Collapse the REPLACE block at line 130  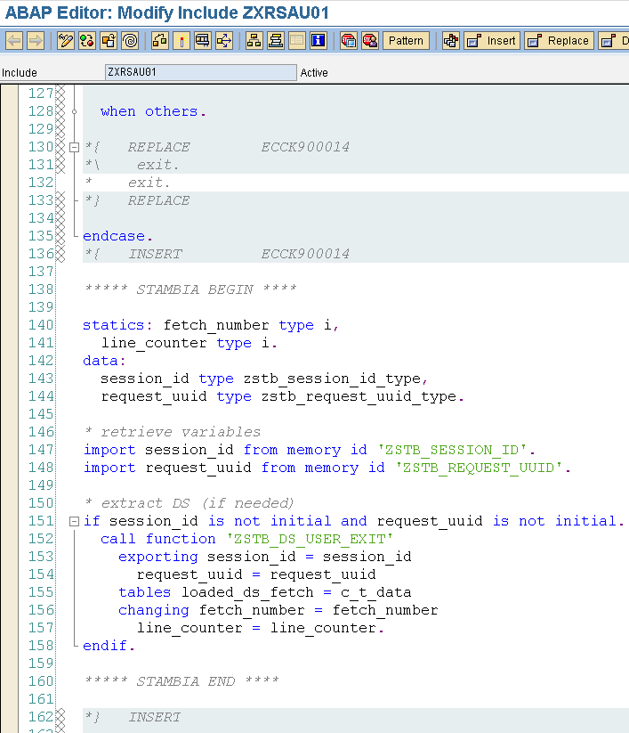(x=74, y=147)
